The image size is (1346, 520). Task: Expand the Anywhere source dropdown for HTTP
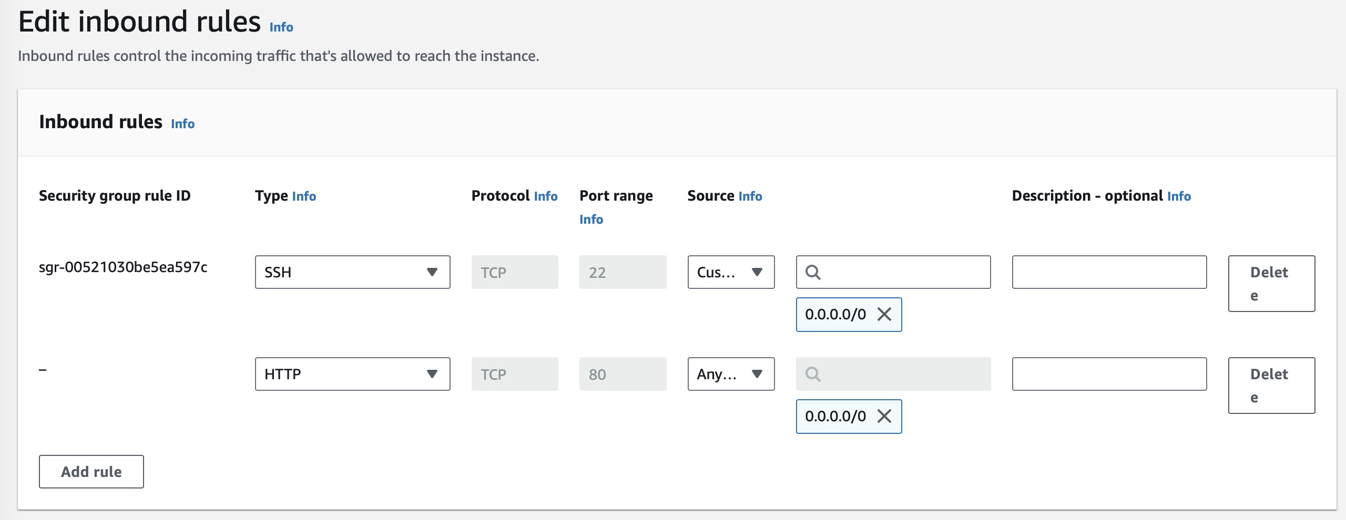[731, 374]
